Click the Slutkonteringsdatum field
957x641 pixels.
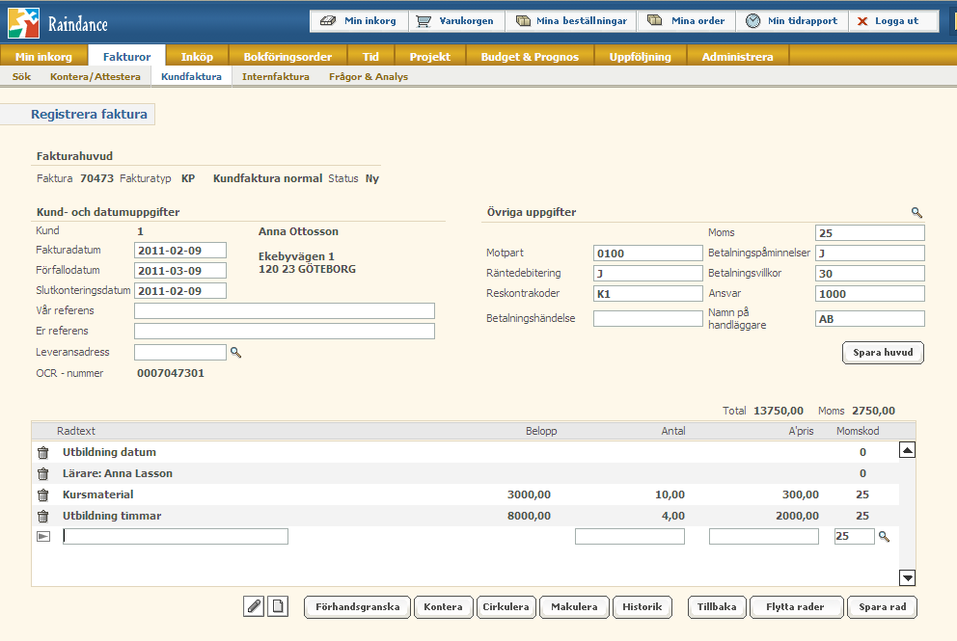[x=180, y=290]
